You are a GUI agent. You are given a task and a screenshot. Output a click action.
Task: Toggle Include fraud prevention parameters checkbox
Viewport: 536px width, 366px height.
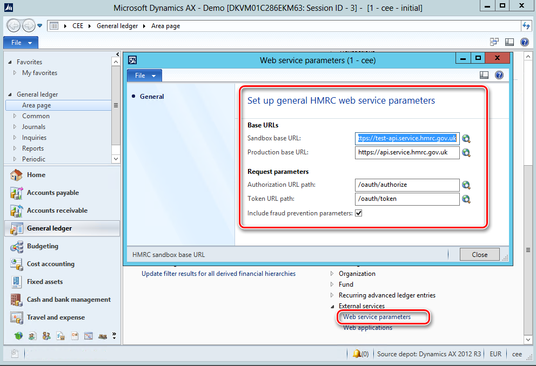click(x=359, y=213)
